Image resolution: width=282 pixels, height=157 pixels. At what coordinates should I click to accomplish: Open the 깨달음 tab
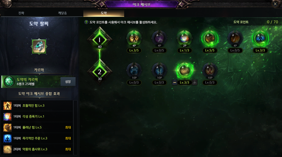(62, 13)
